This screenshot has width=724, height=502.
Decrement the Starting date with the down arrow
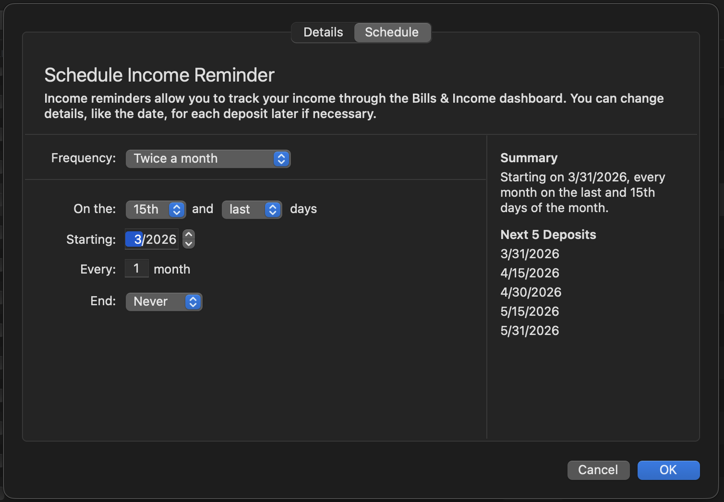(189, 244)
